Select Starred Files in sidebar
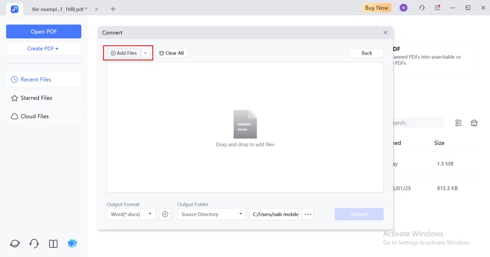Screen dimensions: 490x257 click(43, 98)
